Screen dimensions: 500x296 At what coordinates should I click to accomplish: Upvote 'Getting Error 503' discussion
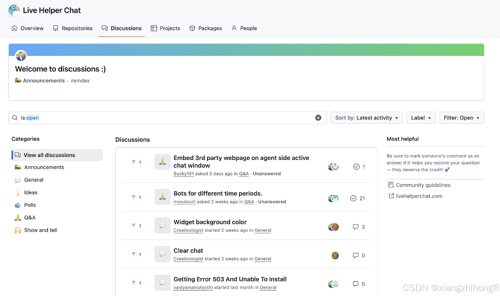(x=136, y=283)
